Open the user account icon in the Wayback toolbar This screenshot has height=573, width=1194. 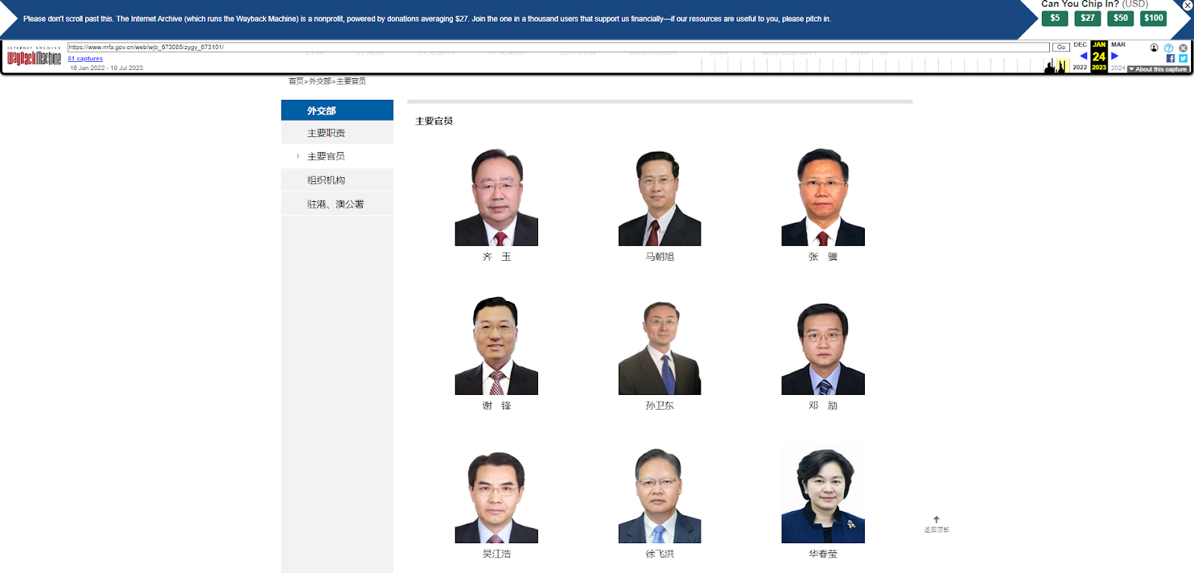(x=1154, y=48)
